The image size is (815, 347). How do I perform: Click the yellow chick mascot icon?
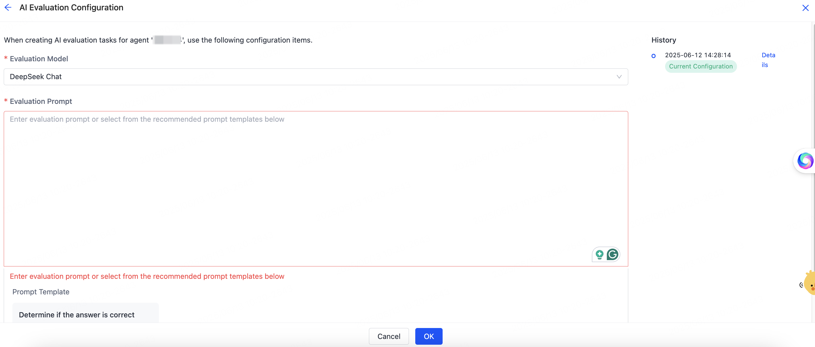tap(809, 283)
